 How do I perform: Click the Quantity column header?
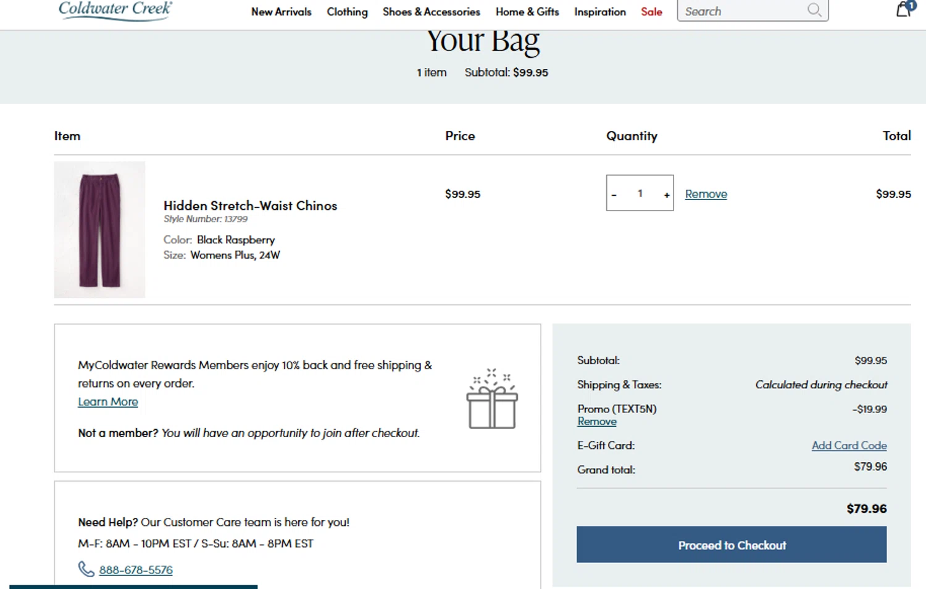(632, 136)
